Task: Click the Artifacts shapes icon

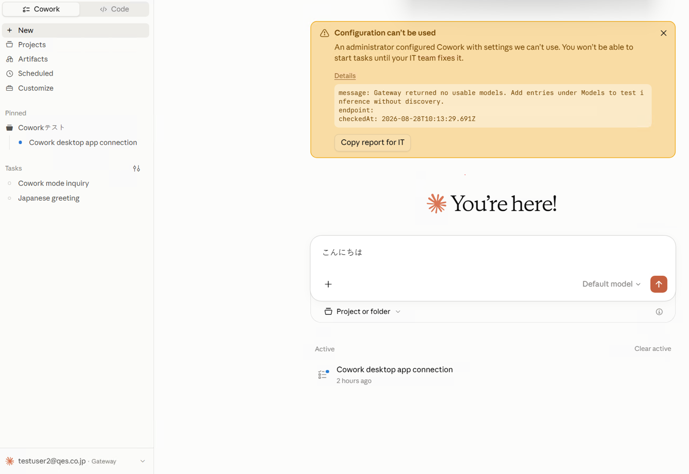Action: click(x=10, y=59)
